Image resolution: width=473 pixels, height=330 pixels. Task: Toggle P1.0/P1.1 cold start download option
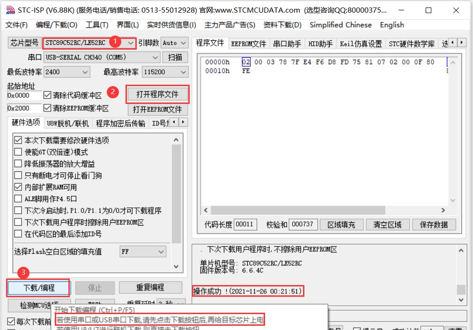click(x=18, y=211)
